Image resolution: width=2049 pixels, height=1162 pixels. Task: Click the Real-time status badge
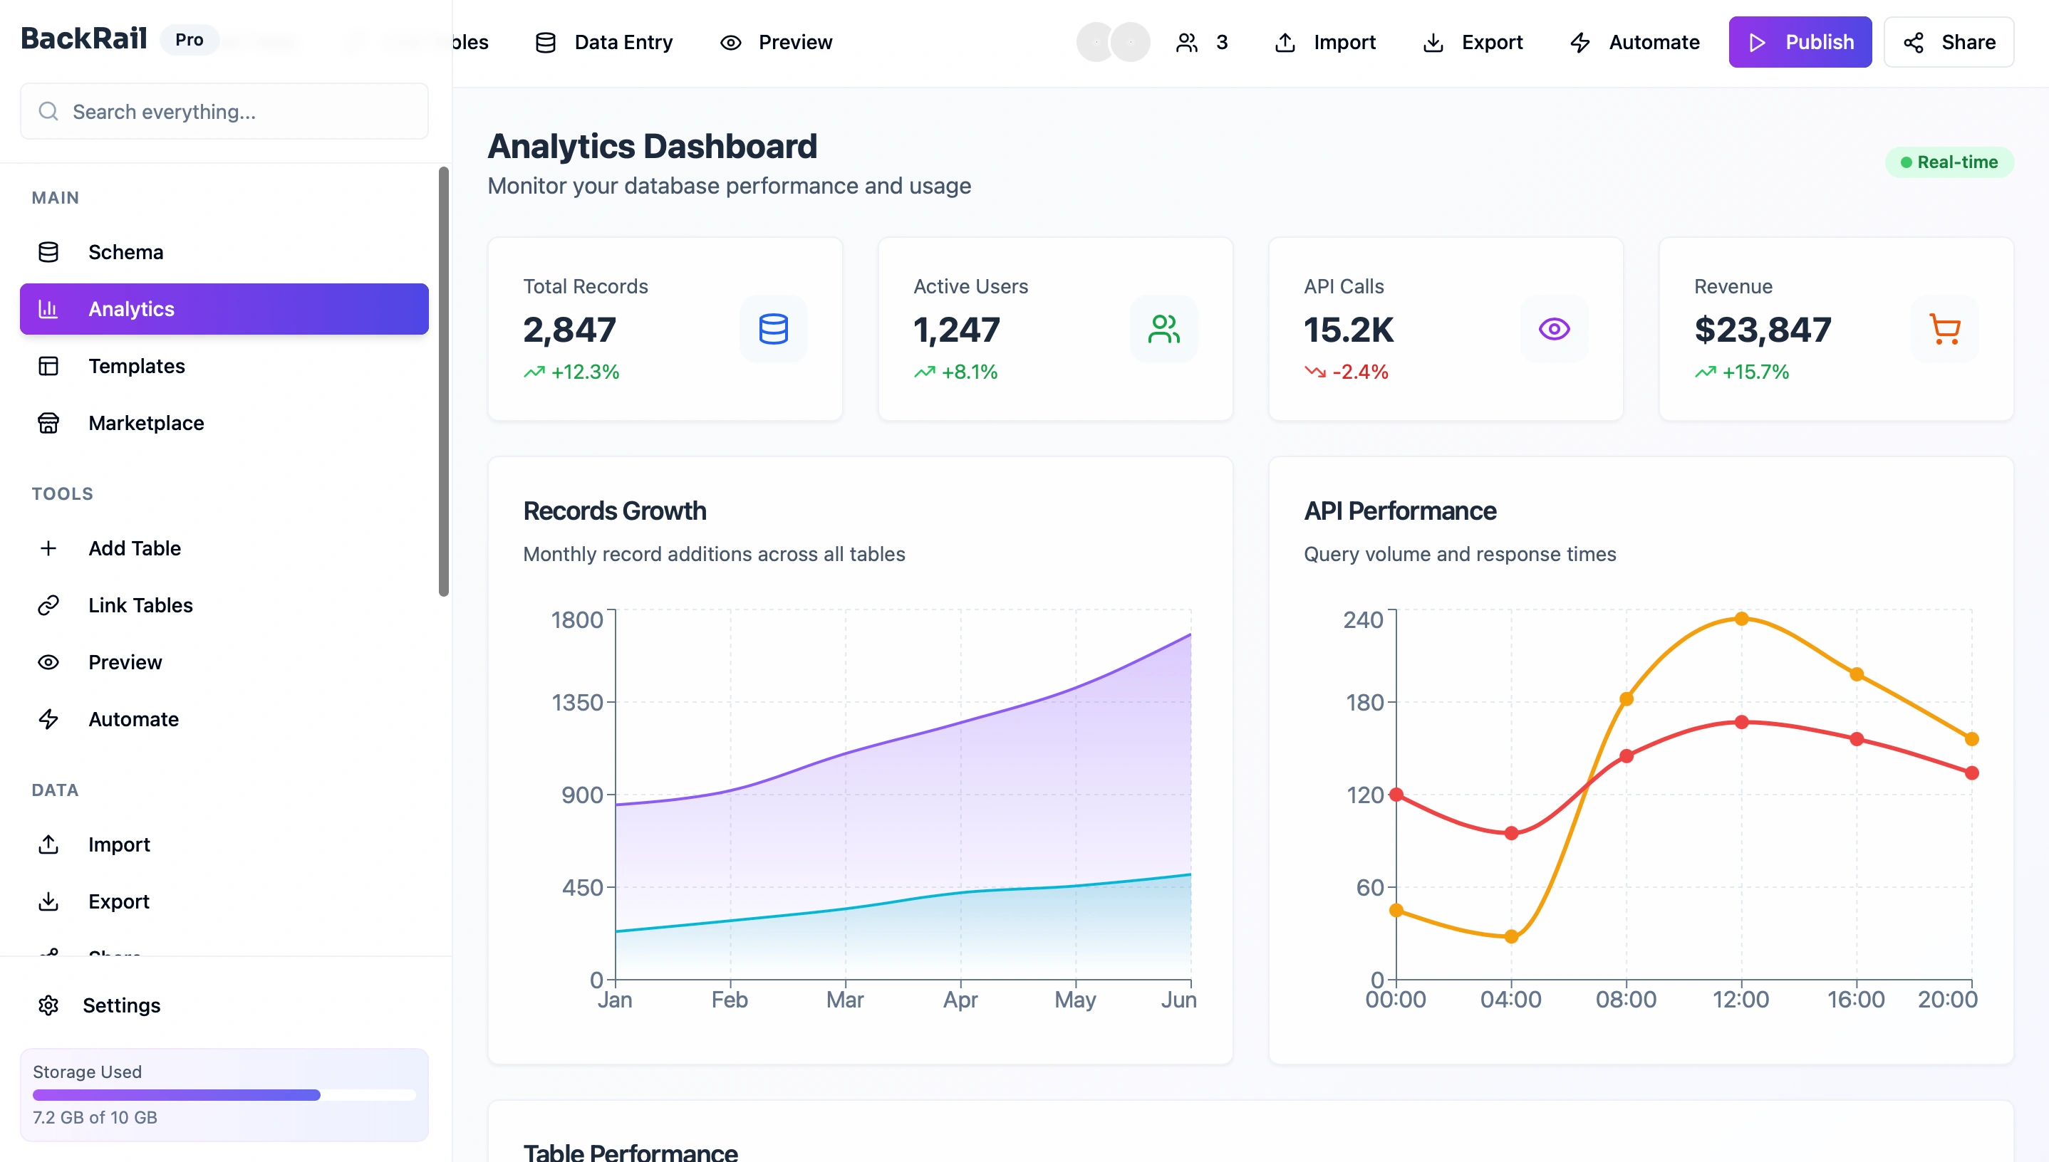pos(1949,162)
